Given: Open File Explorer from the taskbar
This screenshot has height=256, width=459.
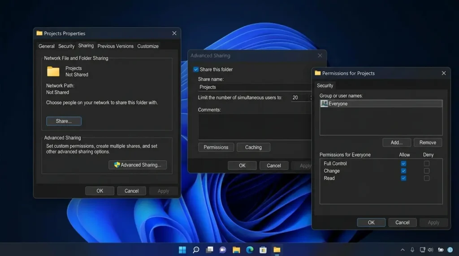Looking at the screenshot, I should 236,250.
